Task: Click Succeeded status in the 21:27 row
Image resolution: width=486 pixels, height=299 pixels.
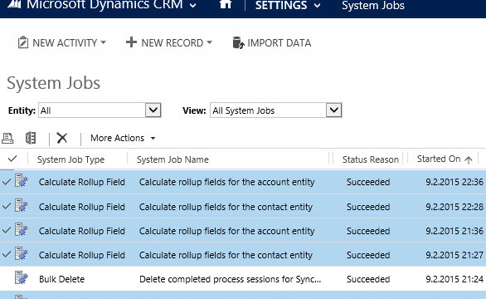Action: [x=368, y=255]
